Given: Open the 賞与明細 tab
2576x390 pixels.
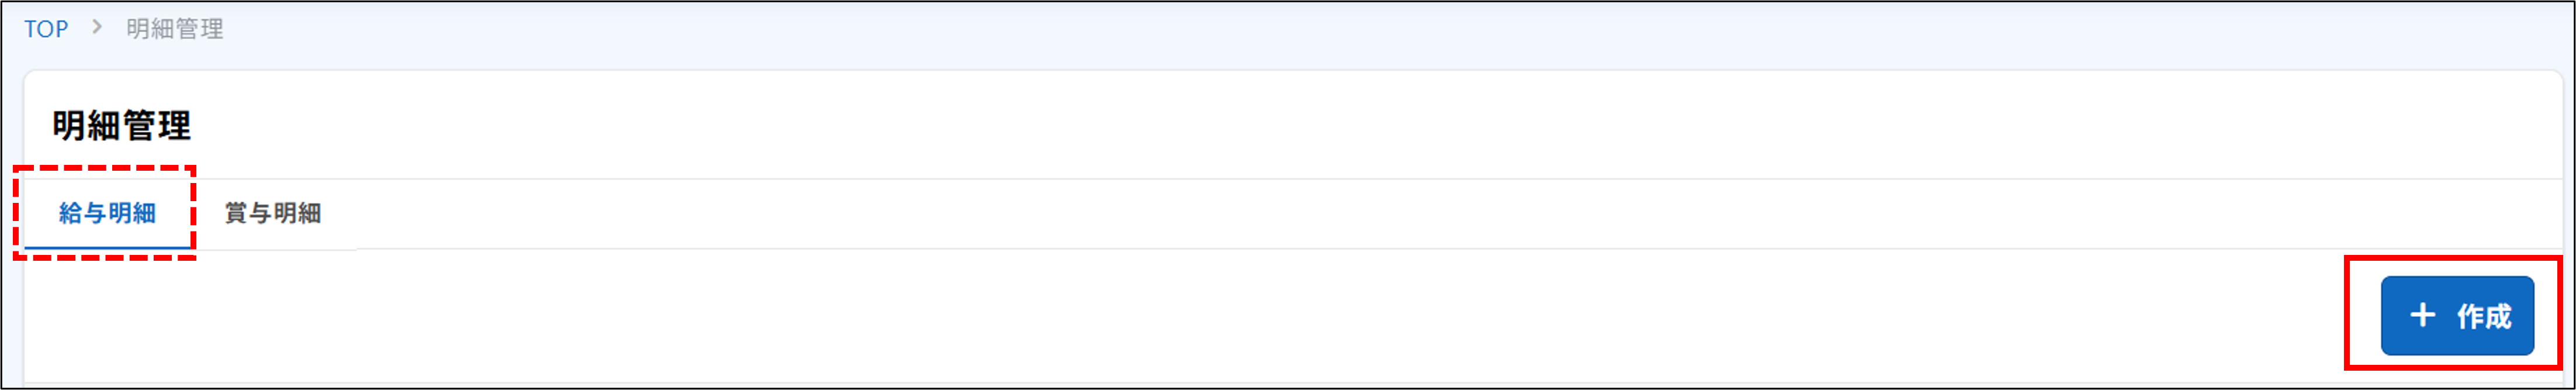Looking at the screenshot, I should click(x=273, y=213).
